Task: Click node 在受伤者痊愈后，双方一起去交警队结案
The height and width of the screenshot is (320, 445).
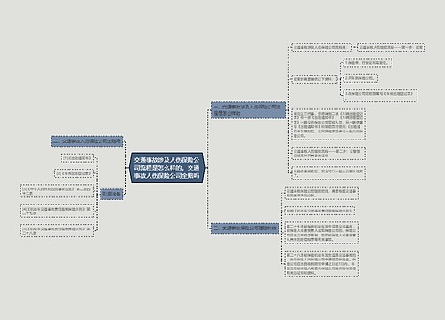Action: (328, 173)
